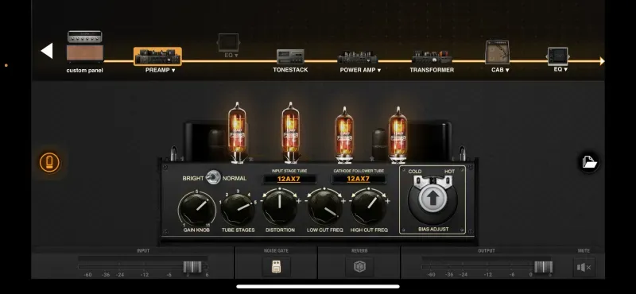Open the dimmed EQ slot before Tonestack

[x=229, y=45]
